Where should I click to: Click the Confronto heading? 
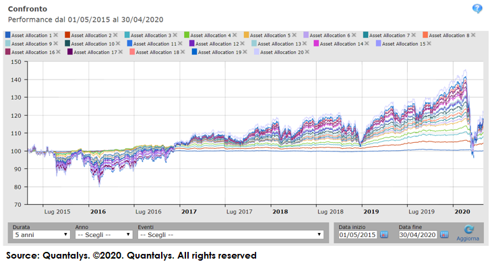point(28,9)
